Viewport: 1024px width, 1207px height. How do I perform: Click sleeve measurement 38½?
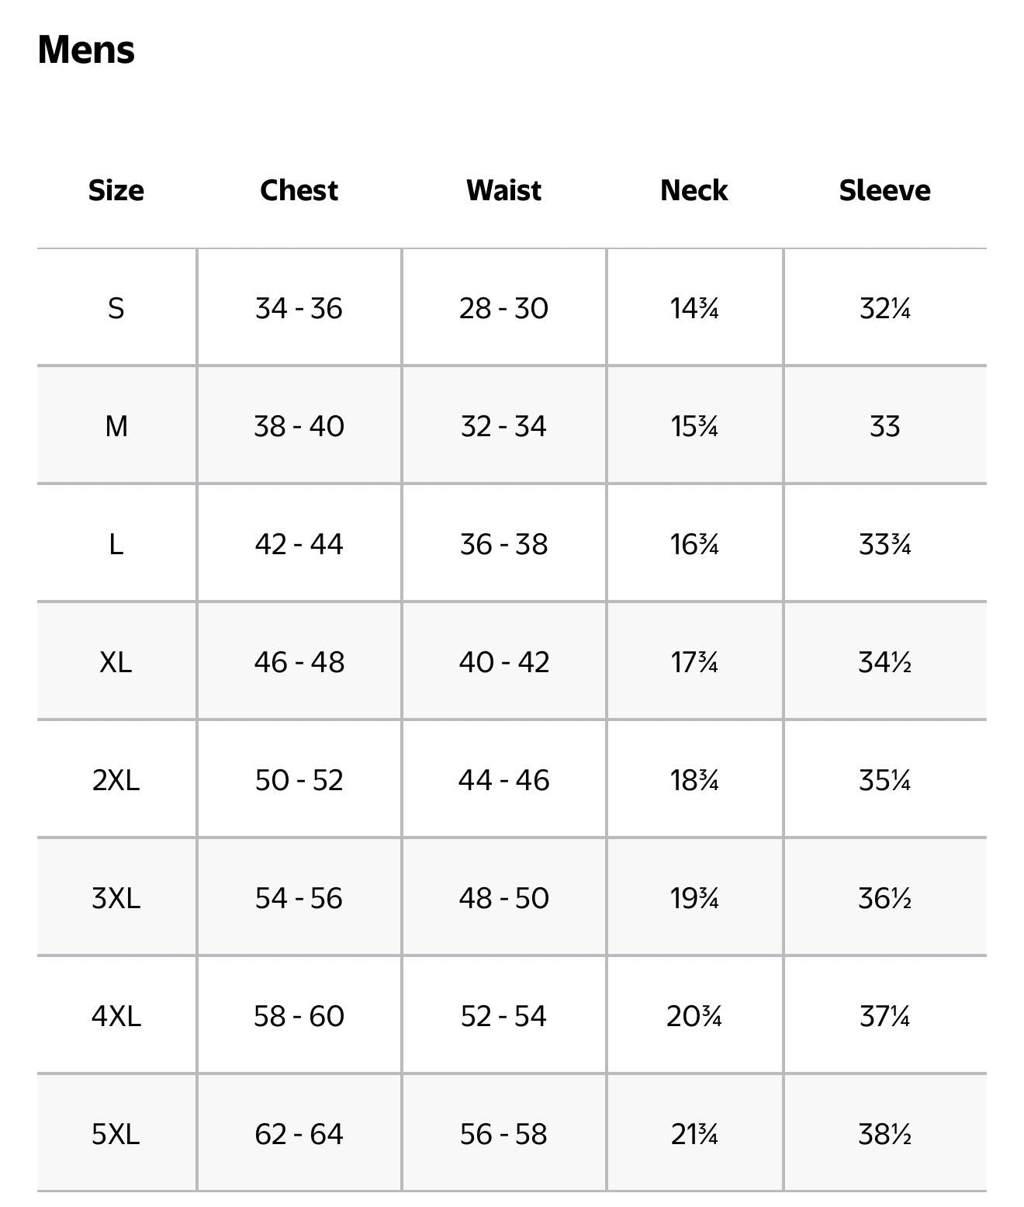[884, 1134]
